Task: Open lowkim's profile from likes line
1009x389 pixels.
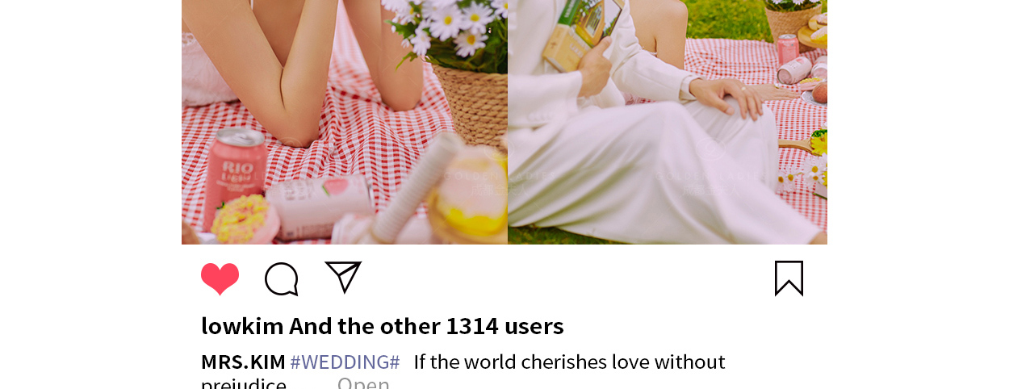Action: [242, 326]
